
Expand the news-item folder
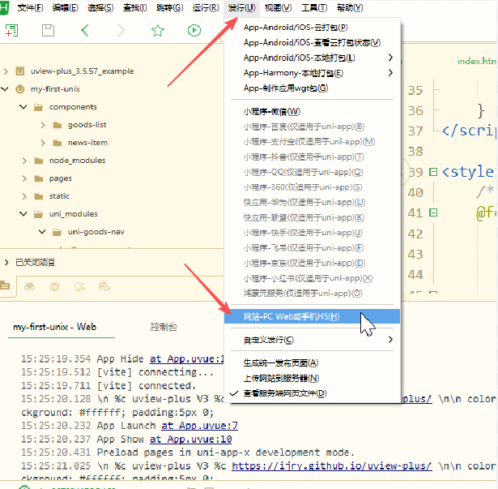(x=43, y=143)
